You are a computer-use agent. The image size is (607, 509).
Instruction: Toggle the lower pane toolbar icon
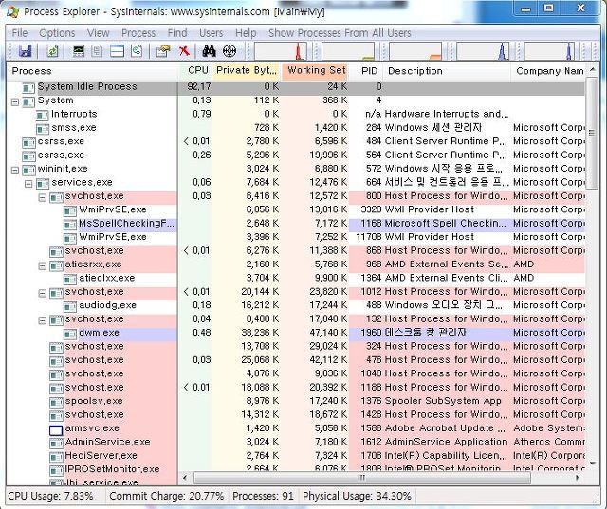pyautogui.click(x=117, y=51)
